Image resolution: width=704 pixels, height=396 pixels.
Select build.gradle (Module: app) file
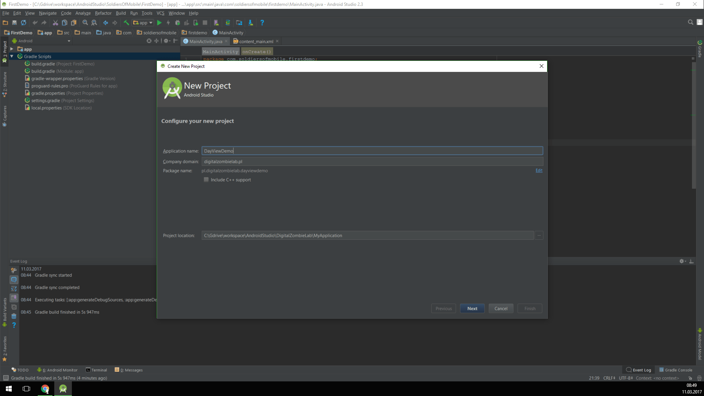pyautogui.click(x=54, y=71)
